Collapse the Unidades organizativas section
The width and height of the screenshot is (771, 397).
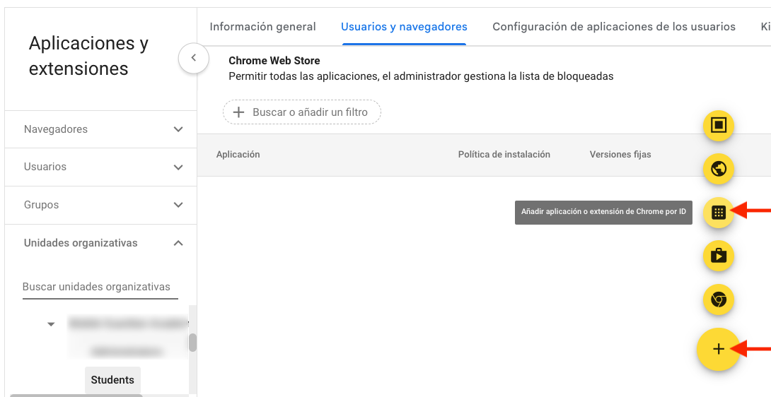click(x=178, y=243)
